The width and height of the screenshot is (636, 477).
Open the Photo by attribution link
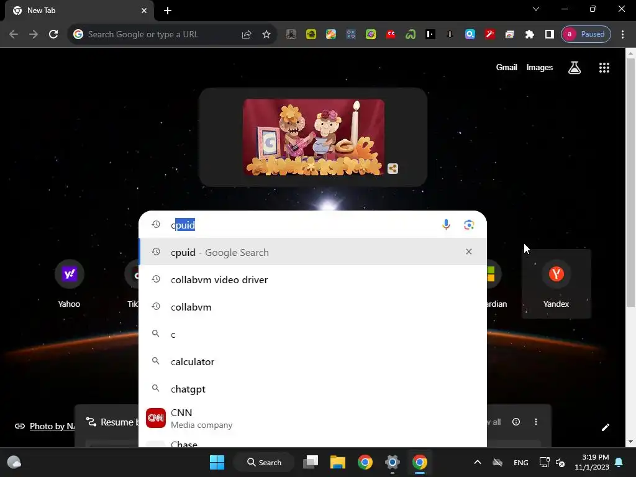[52, 426]
